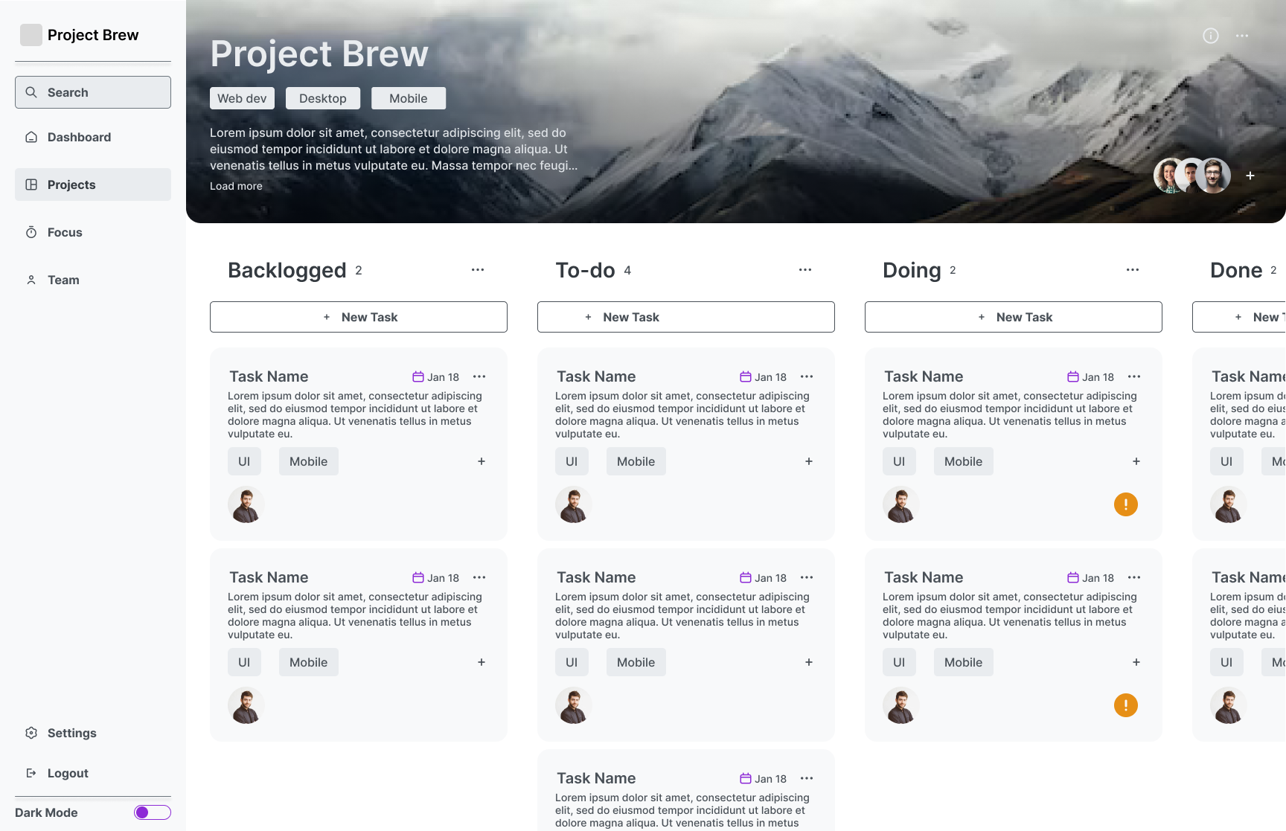Image resolution: width=1286 pixels, height=831 pixels.
Task: Open Doing column options menu
Action: (1133, 270)
